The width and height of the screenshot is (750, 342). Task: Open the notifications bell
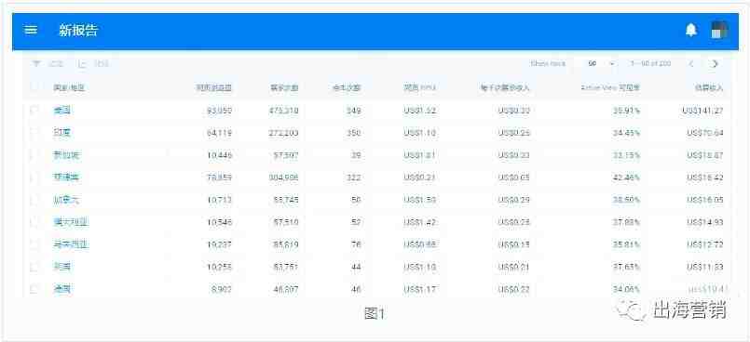click(x=690, y=30)
